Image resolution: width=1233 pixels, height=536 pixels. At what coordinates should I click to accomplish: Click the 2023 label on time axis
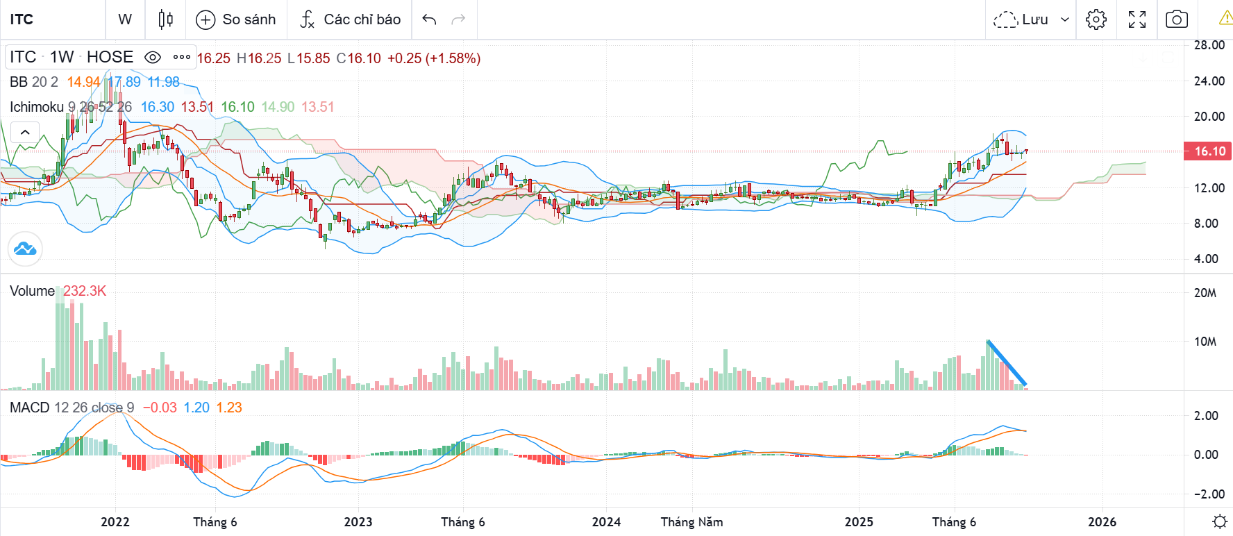point(358,522)
